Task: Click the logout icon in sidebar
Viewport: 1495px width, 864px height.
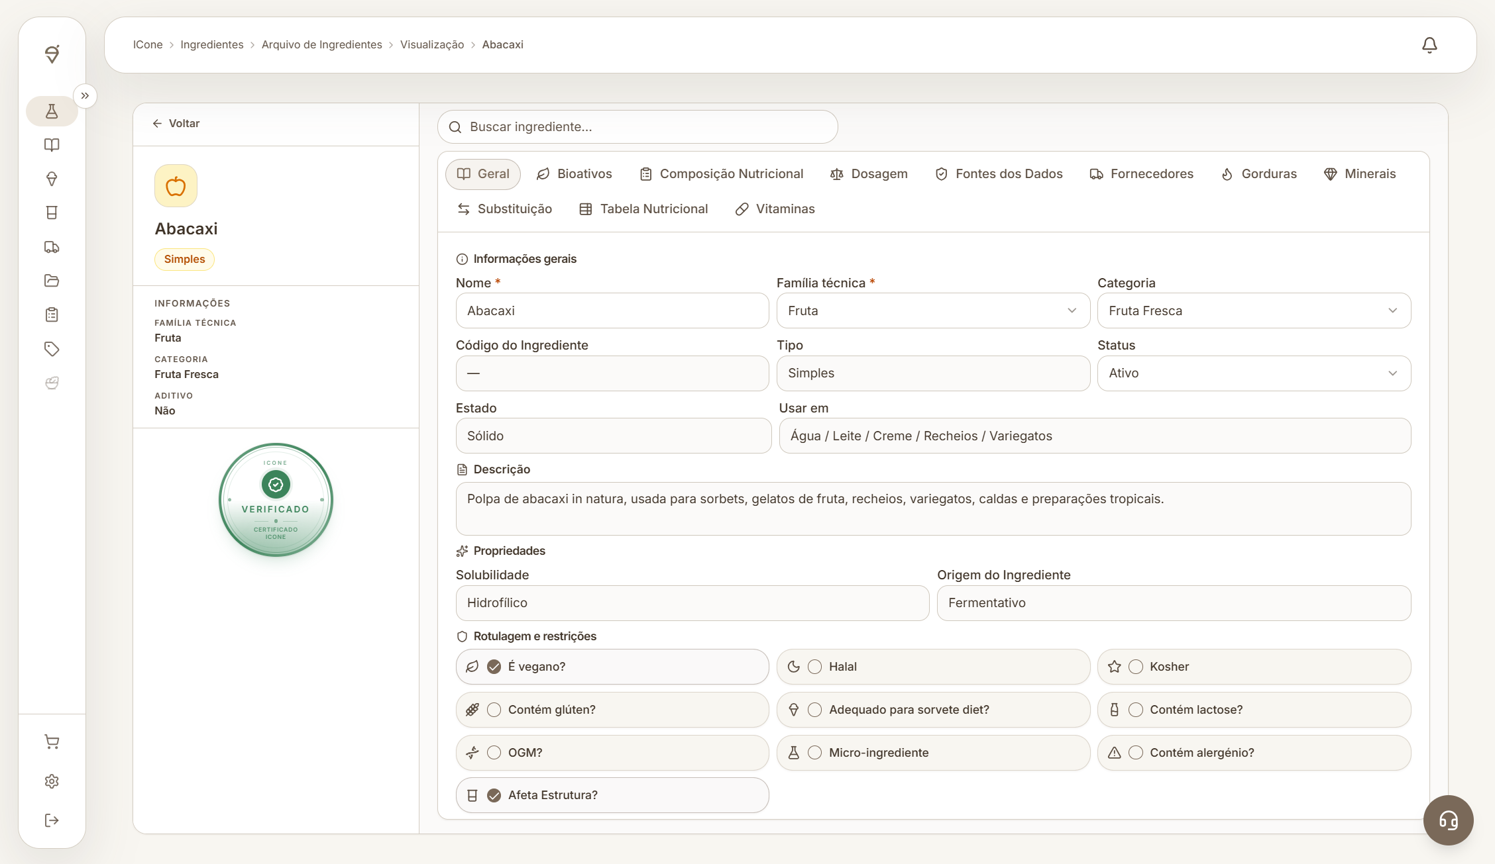Action: pyautogui.click(x=52, y=820)
